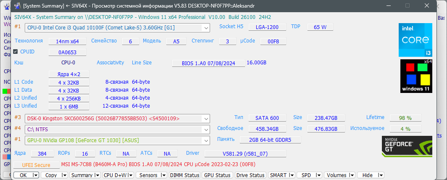Click the 384 GPU cores value
This screenshot has height=180, width=447.
tap(42, 154)
